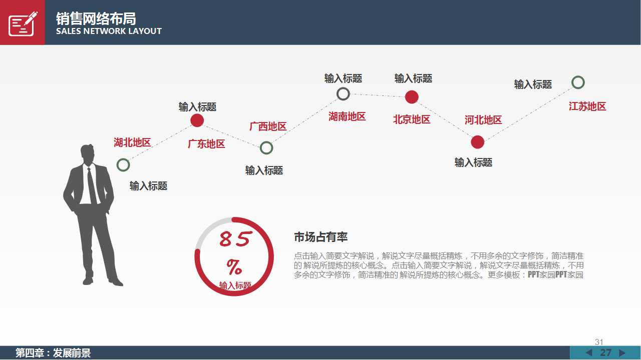Screen dimensions: 641x360
Task: Click the hollow green node beside 湖北地区
Action: (x=123, y=164)
